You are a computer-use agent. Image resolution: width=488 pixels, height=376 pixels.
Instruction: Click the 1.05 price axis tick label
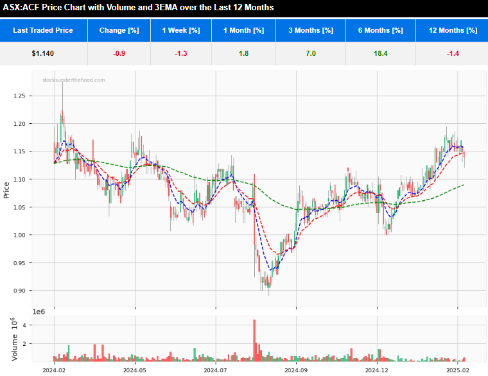pyautogui.click(x=19, y=207)
